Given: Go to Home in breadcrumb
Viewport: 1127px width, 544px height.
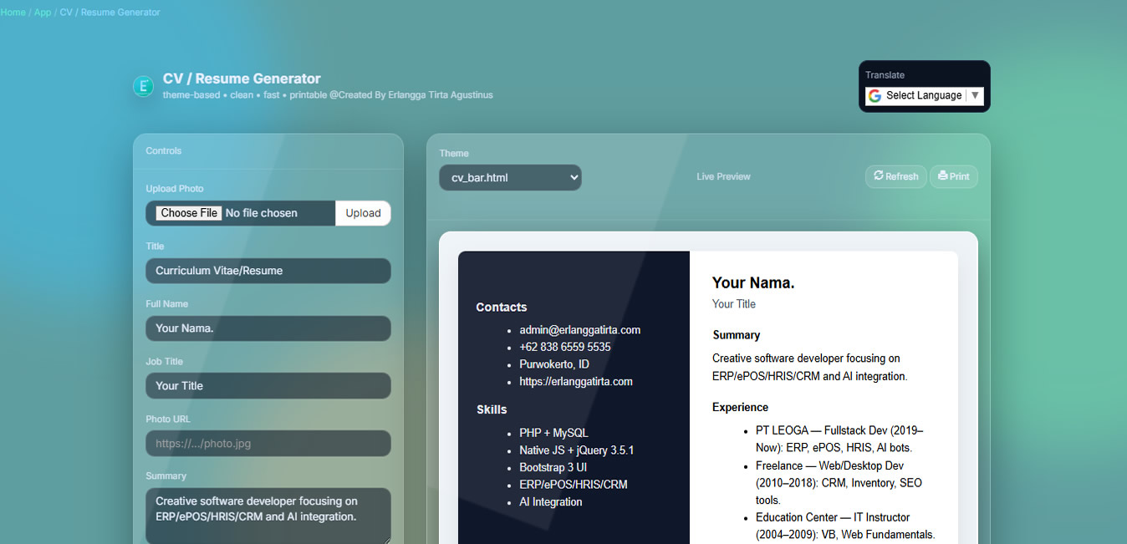Looking at the screenshot, I should (13, 13).
